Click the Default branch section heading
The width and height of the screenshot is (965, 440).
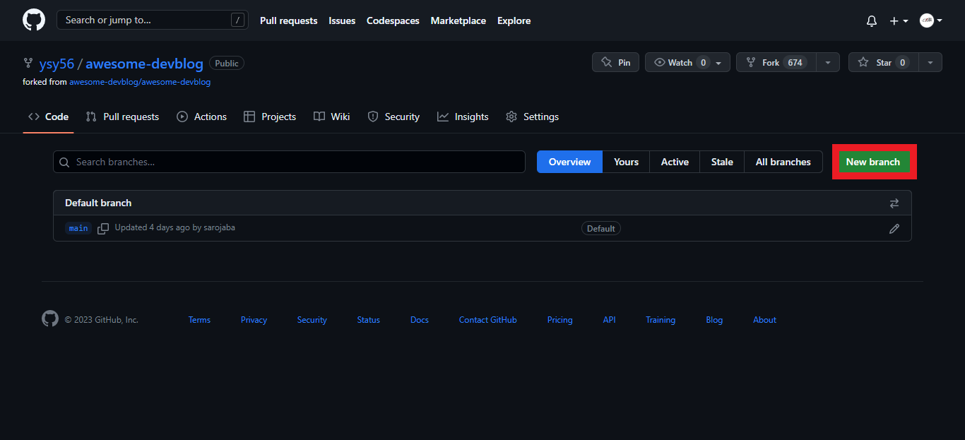[98, 203]
